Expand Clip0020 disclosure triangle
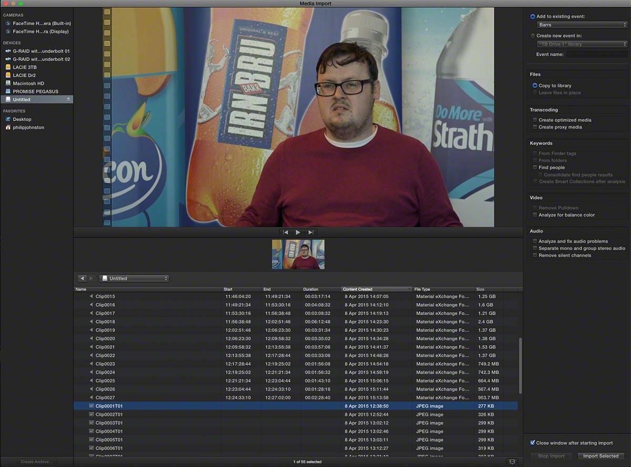Viewport: 631px width, 467px height. pos(91,338)
